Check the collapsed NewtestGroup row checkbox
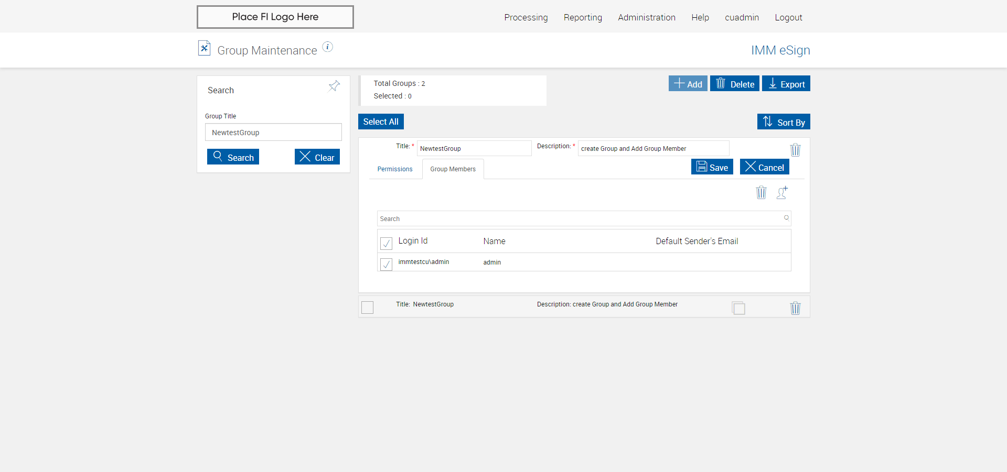The height and width of the screenshot is (472, 1007). coord(368,308)
